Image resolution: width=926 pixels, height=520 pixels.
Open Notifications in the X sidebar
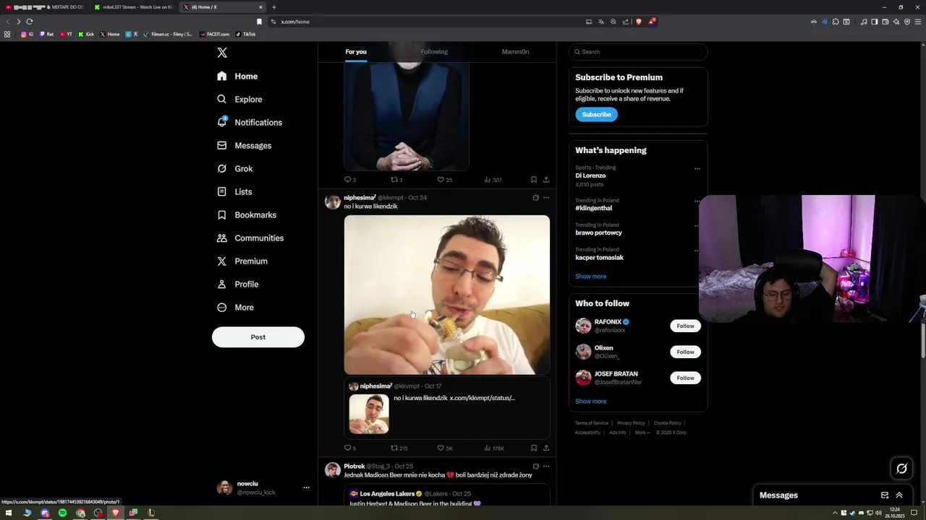point(250,122)
